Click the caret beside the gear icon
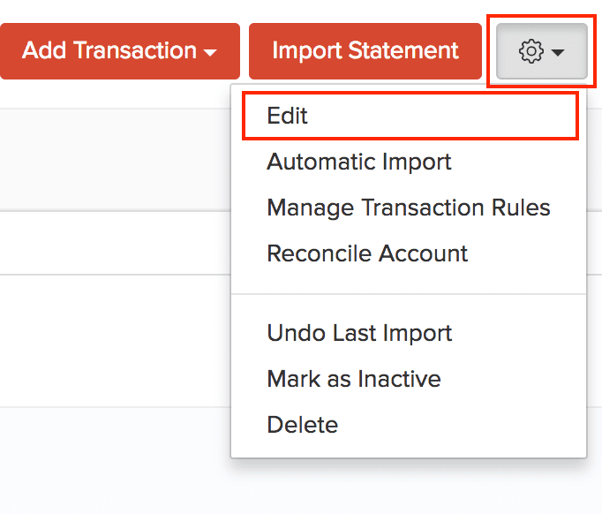602x514 pixels. (558, 54)
